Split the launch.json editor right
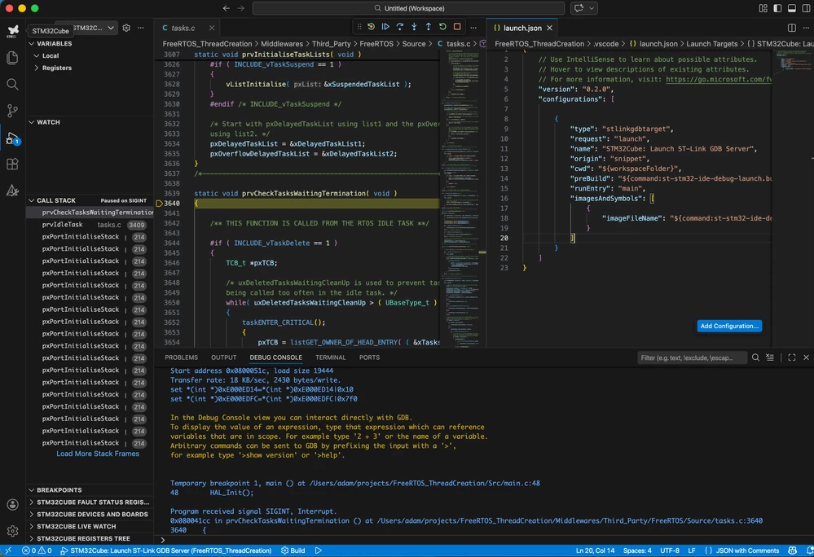 [792, 28]
